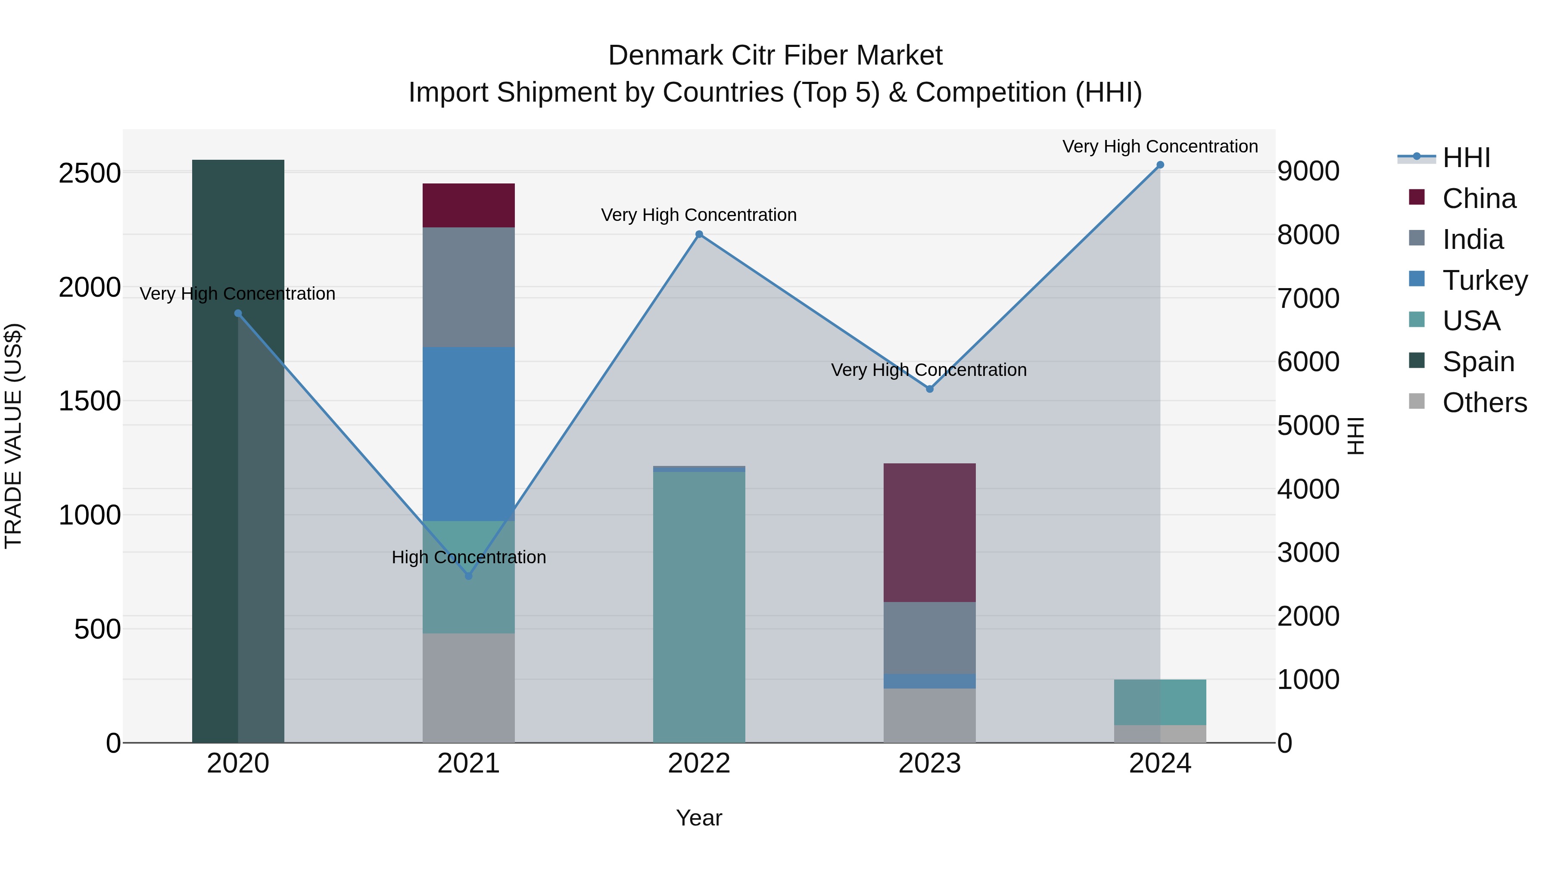This screenshot has height=872, width=1551.
Task: Toggle the USA legend entry
Action: tap(1454, 320)
